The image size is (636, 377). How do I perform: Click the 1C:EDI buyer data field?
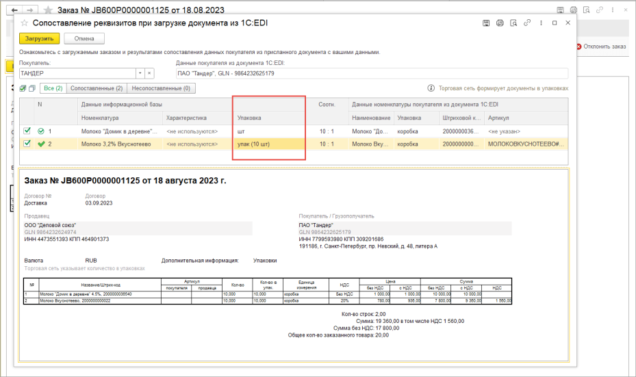pyautogui.click(x=372, y=73)
